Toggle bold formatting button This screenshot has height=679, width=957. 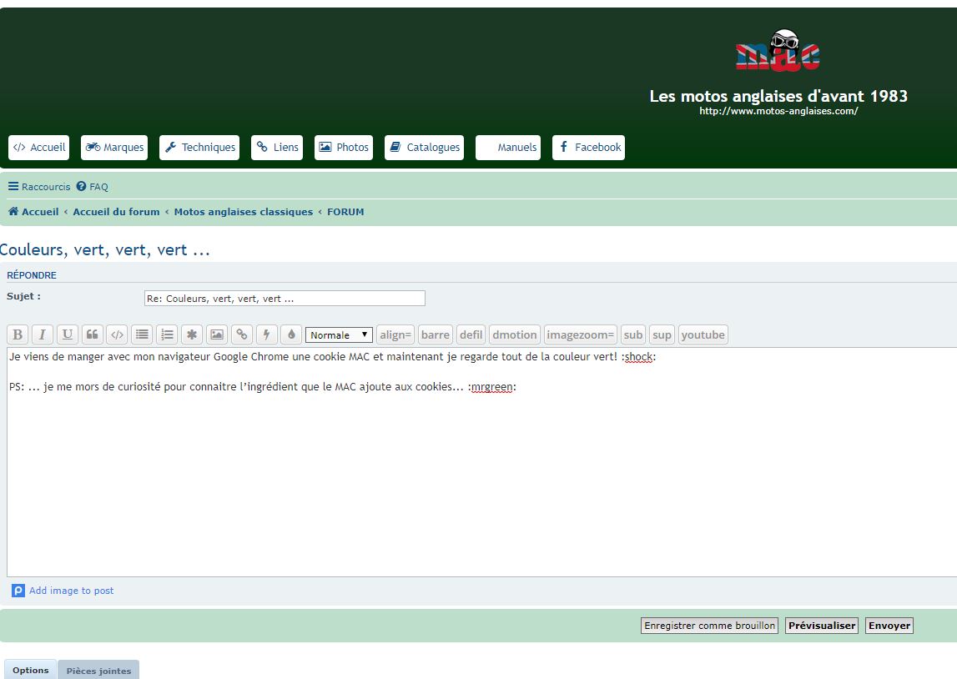(x=18, y=334)
